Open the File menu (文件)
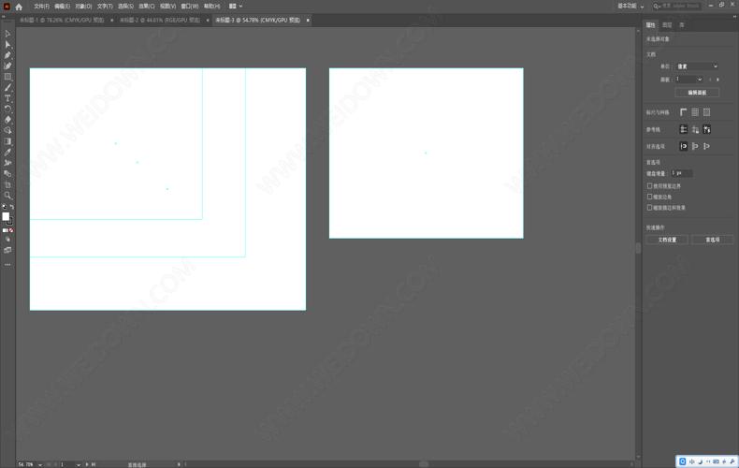Image resolution: width=739 pixels, height=468 pixels. click(41, 7)
